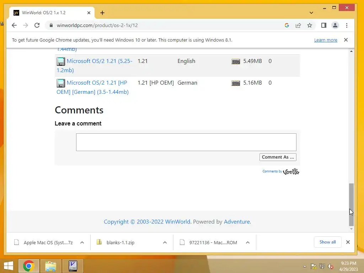Click the 8086 chip icon in German row

pos(236,83)
